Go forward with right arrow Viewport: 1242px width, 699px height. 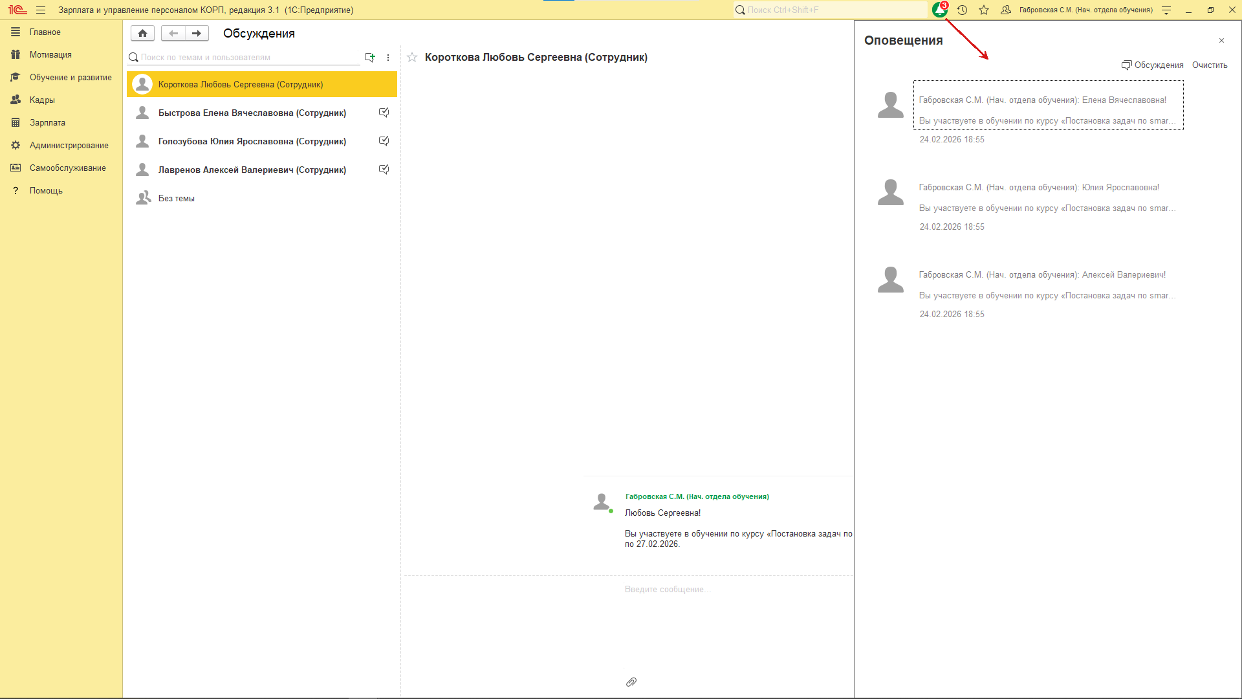click(197, 33)
